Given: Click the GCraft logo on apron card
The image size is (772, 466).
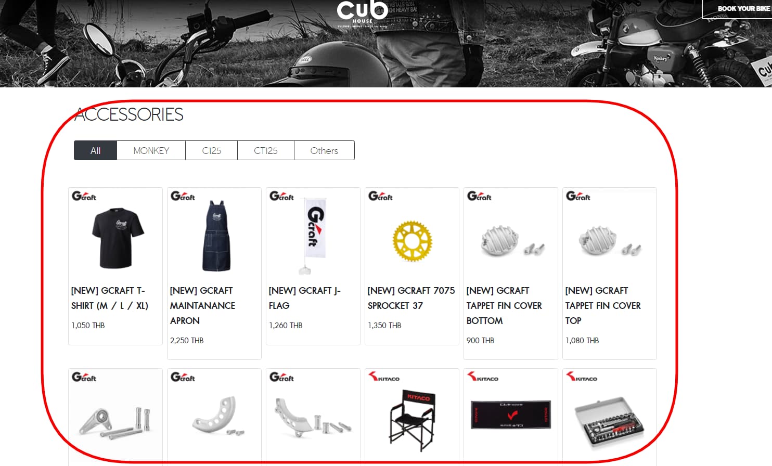Looking at the screenshot, I should click(x=183, y=196).
